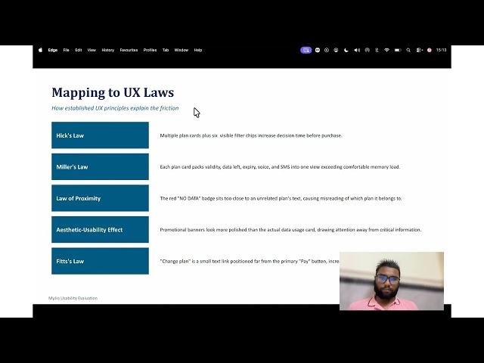This screenshot has height=363, width=484.
Task: Click the Siri icon
Action: point(429,50)
